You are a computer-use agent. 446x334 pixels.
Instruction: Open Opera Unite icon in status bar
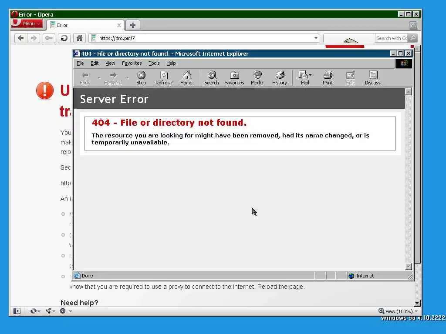[x=48, y=311]
